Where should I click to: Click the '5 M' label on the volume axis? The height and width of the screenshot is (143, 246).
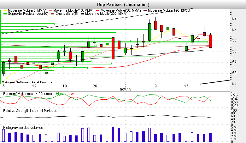[234, 128]
